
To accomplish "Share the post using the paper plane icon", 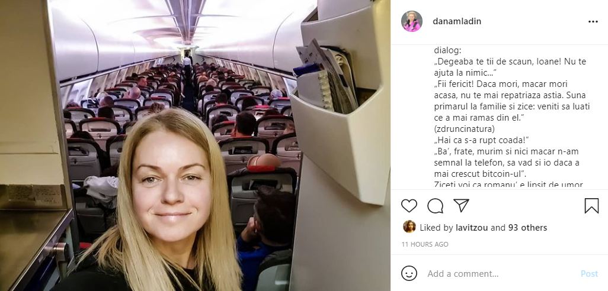I will 462,205.
